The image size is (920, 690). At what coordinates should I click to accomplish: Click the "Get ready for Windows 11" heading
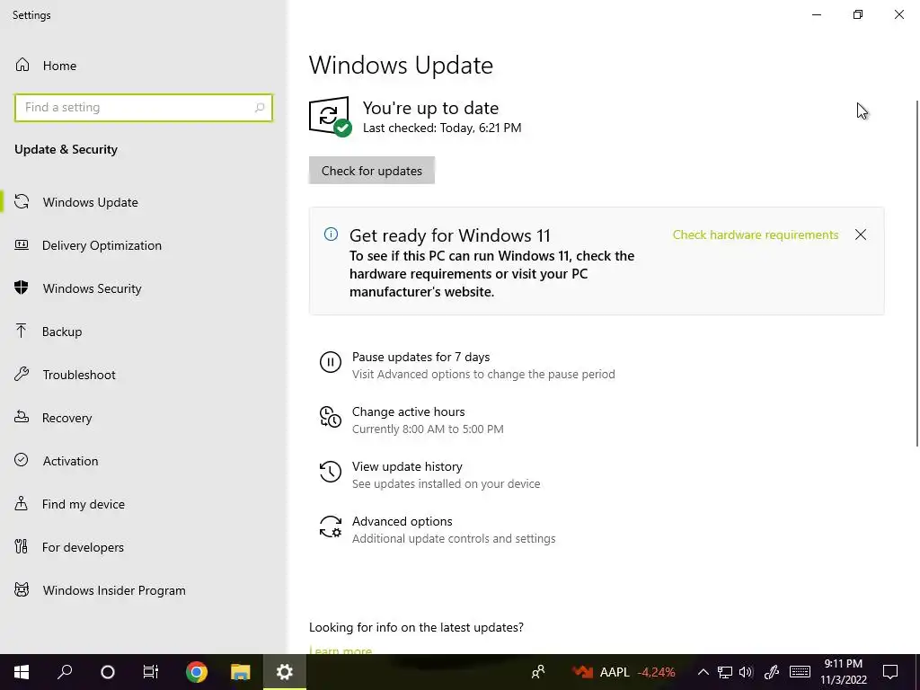point(450,235)
